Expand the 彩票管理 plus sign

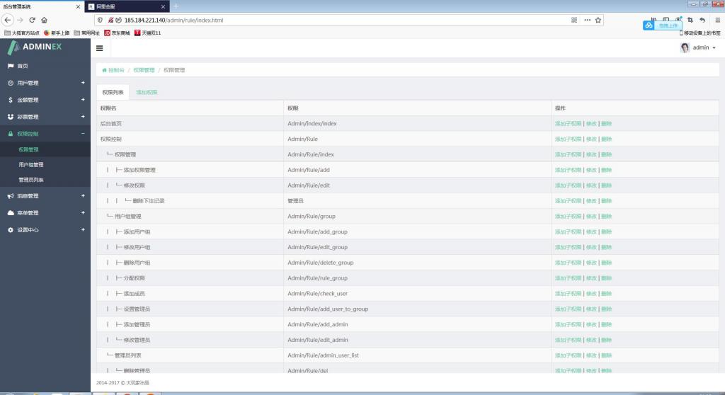coord(83,117)
